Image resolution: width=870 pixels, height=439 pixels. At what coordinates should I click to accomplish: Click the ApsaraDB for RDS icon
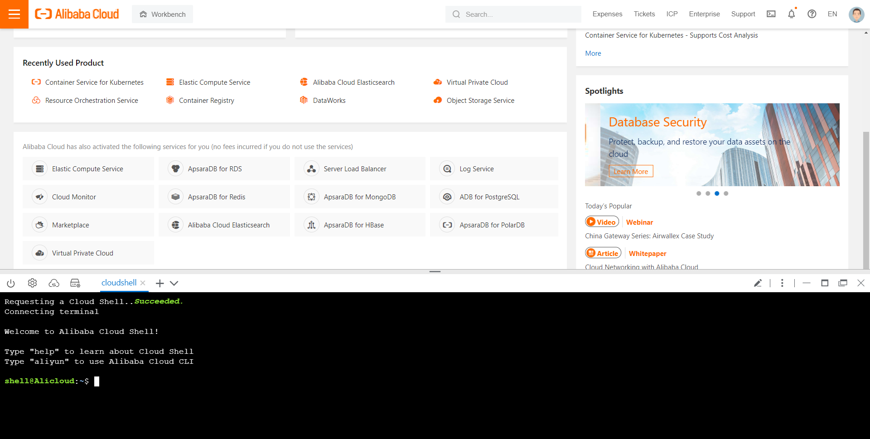pos(175,169)
